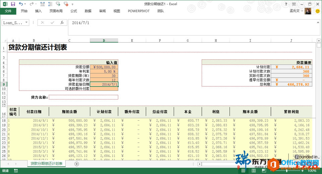The width and height of the screenshot is (322, 174).
Task: Click the macro record icon in status bar
Action: pos(16,171)
